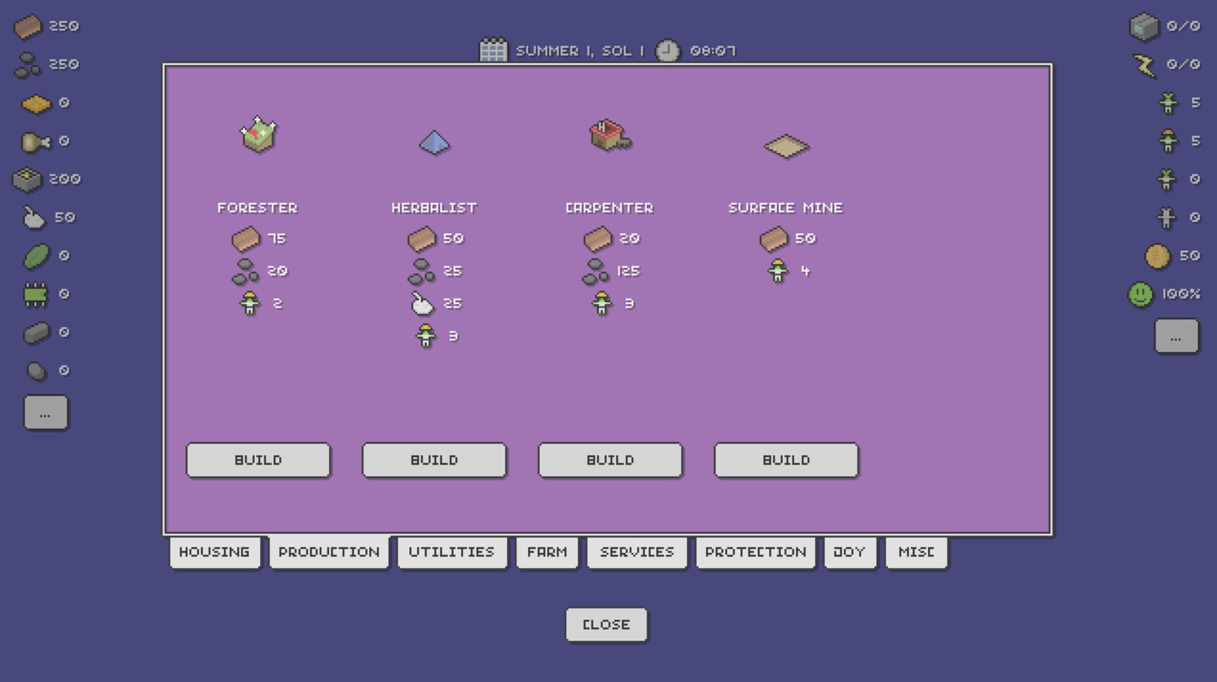The image size is (1217, 682).
Task: Click the wood resource icon showing 250
Action: click(x=28, y=27)
